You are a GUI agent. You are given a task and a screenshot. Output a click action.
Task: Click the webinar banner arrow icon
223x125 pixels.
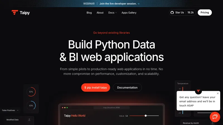(139, 4)
